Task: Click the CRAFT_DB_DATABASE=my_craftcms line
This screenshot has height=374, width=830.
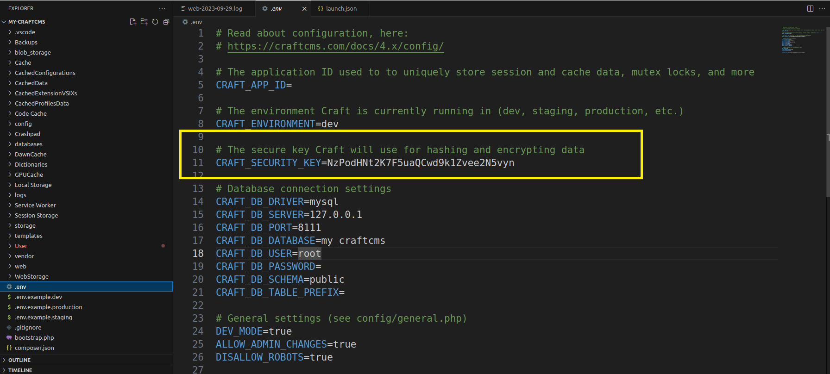Action: (301, 241)
